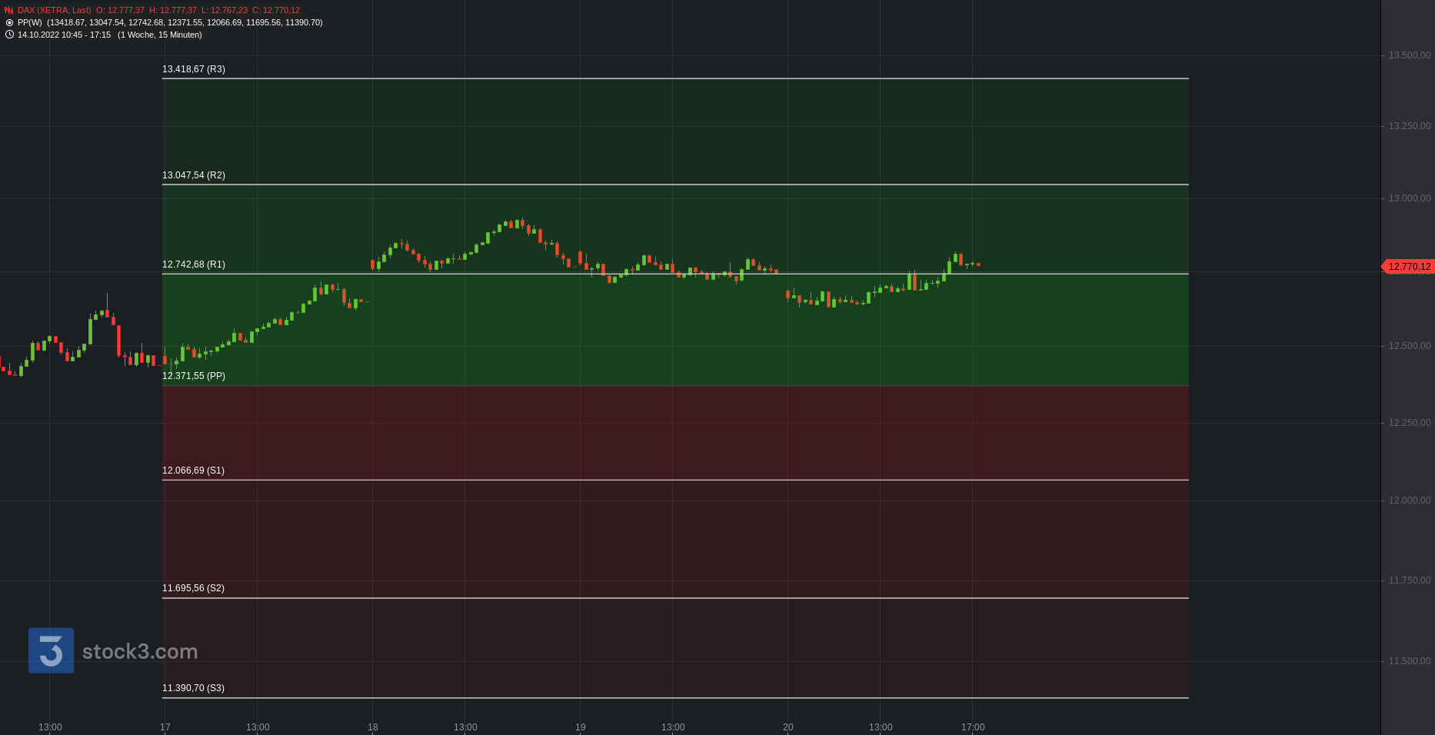Click the "PP(W)" indicator label
This screenshot has height=735, width=1435.
coord(30,23)
